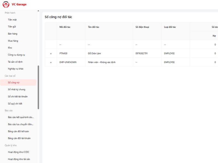218x163 pixels.
Task: Open the Sổ quỹ chi tiết ledger
Action: 16,104
